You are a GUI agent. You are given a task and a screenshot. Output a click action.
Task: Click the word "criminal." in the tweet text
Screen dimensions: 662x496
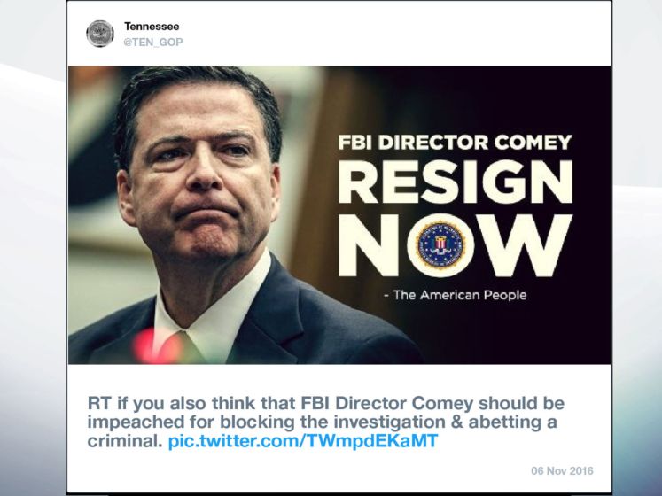(127, 440)
